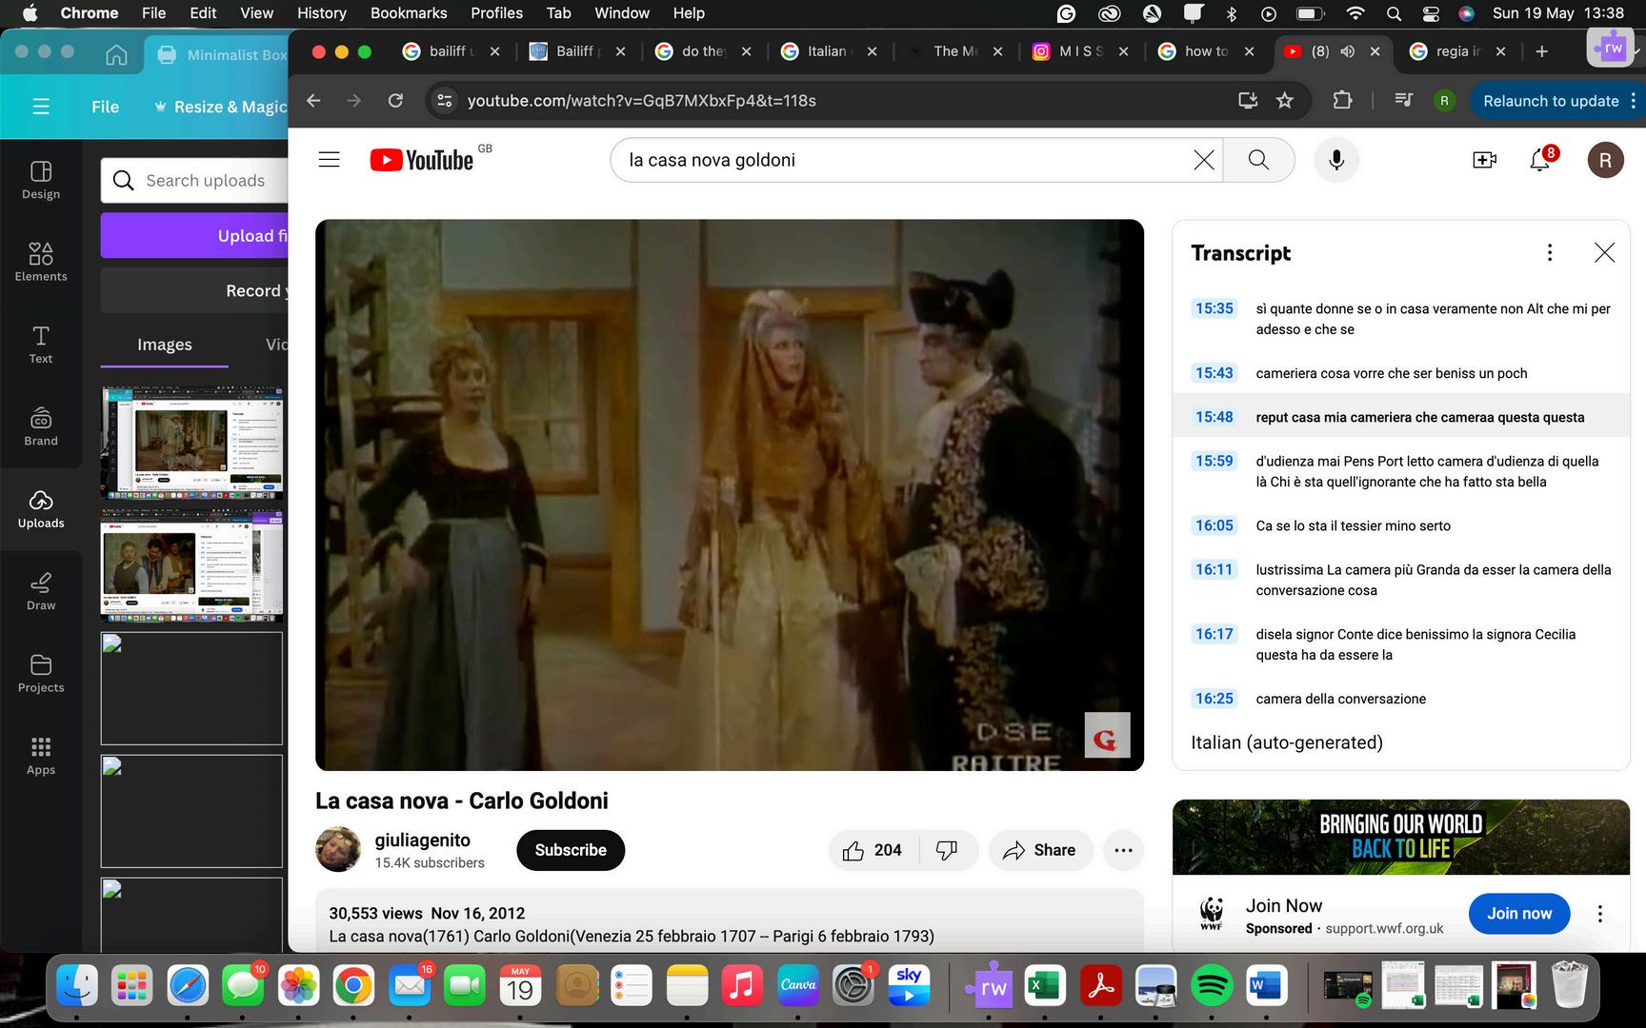The width and height of the screenshot is (1646, 1028).
Task: Clear the YouTube search box text
Action: 1203,160
